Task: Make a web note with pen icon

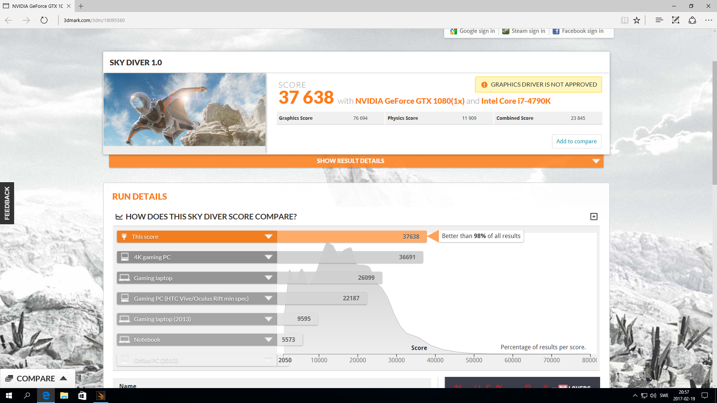Action: (x=676, y=20)
